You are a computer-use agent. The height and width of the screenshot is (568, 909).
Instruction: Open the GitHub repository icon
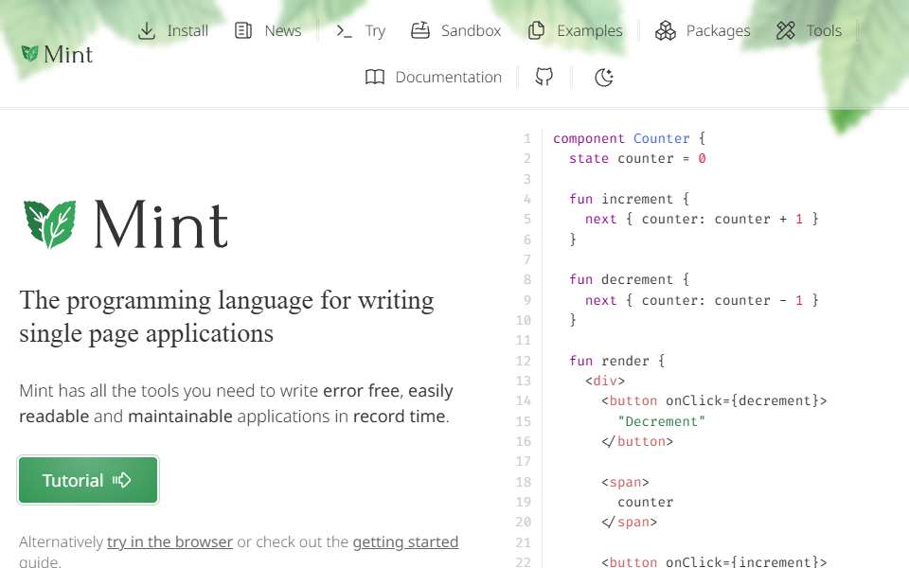(x=544, y=77)
